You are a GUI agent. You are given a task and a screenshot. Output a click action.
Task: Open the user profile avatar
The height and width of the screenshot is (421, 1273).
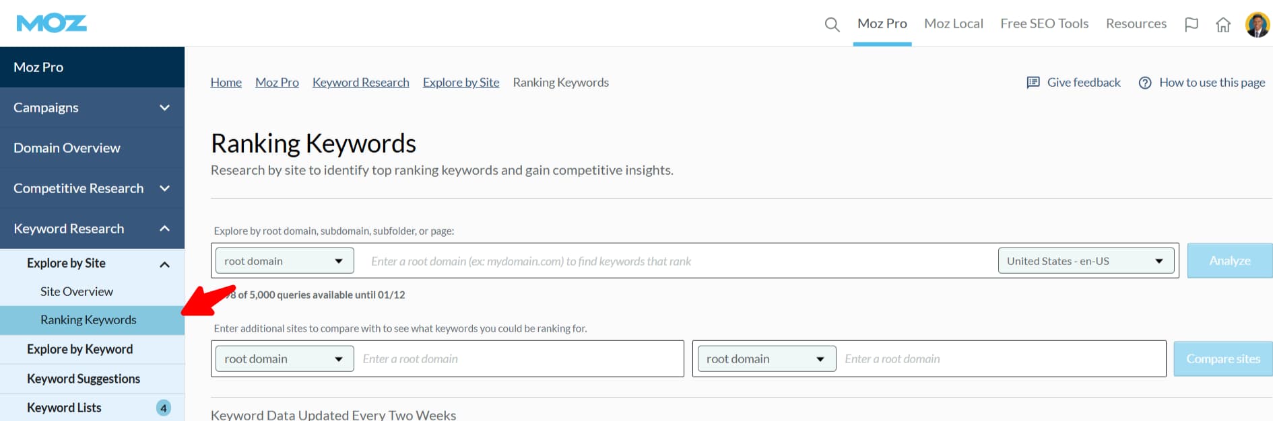[1257, 25]
